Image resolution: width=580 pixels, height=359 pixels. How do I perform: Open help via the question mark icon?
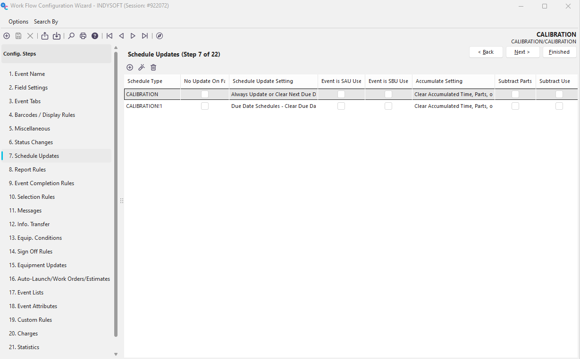95,36
